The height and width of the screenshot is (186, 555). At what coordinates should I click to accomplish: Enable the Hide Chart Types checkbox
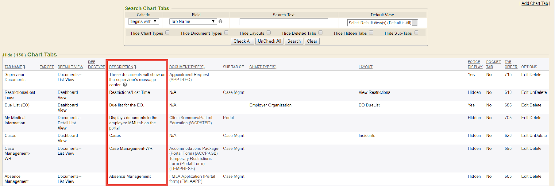coord(167,33)
